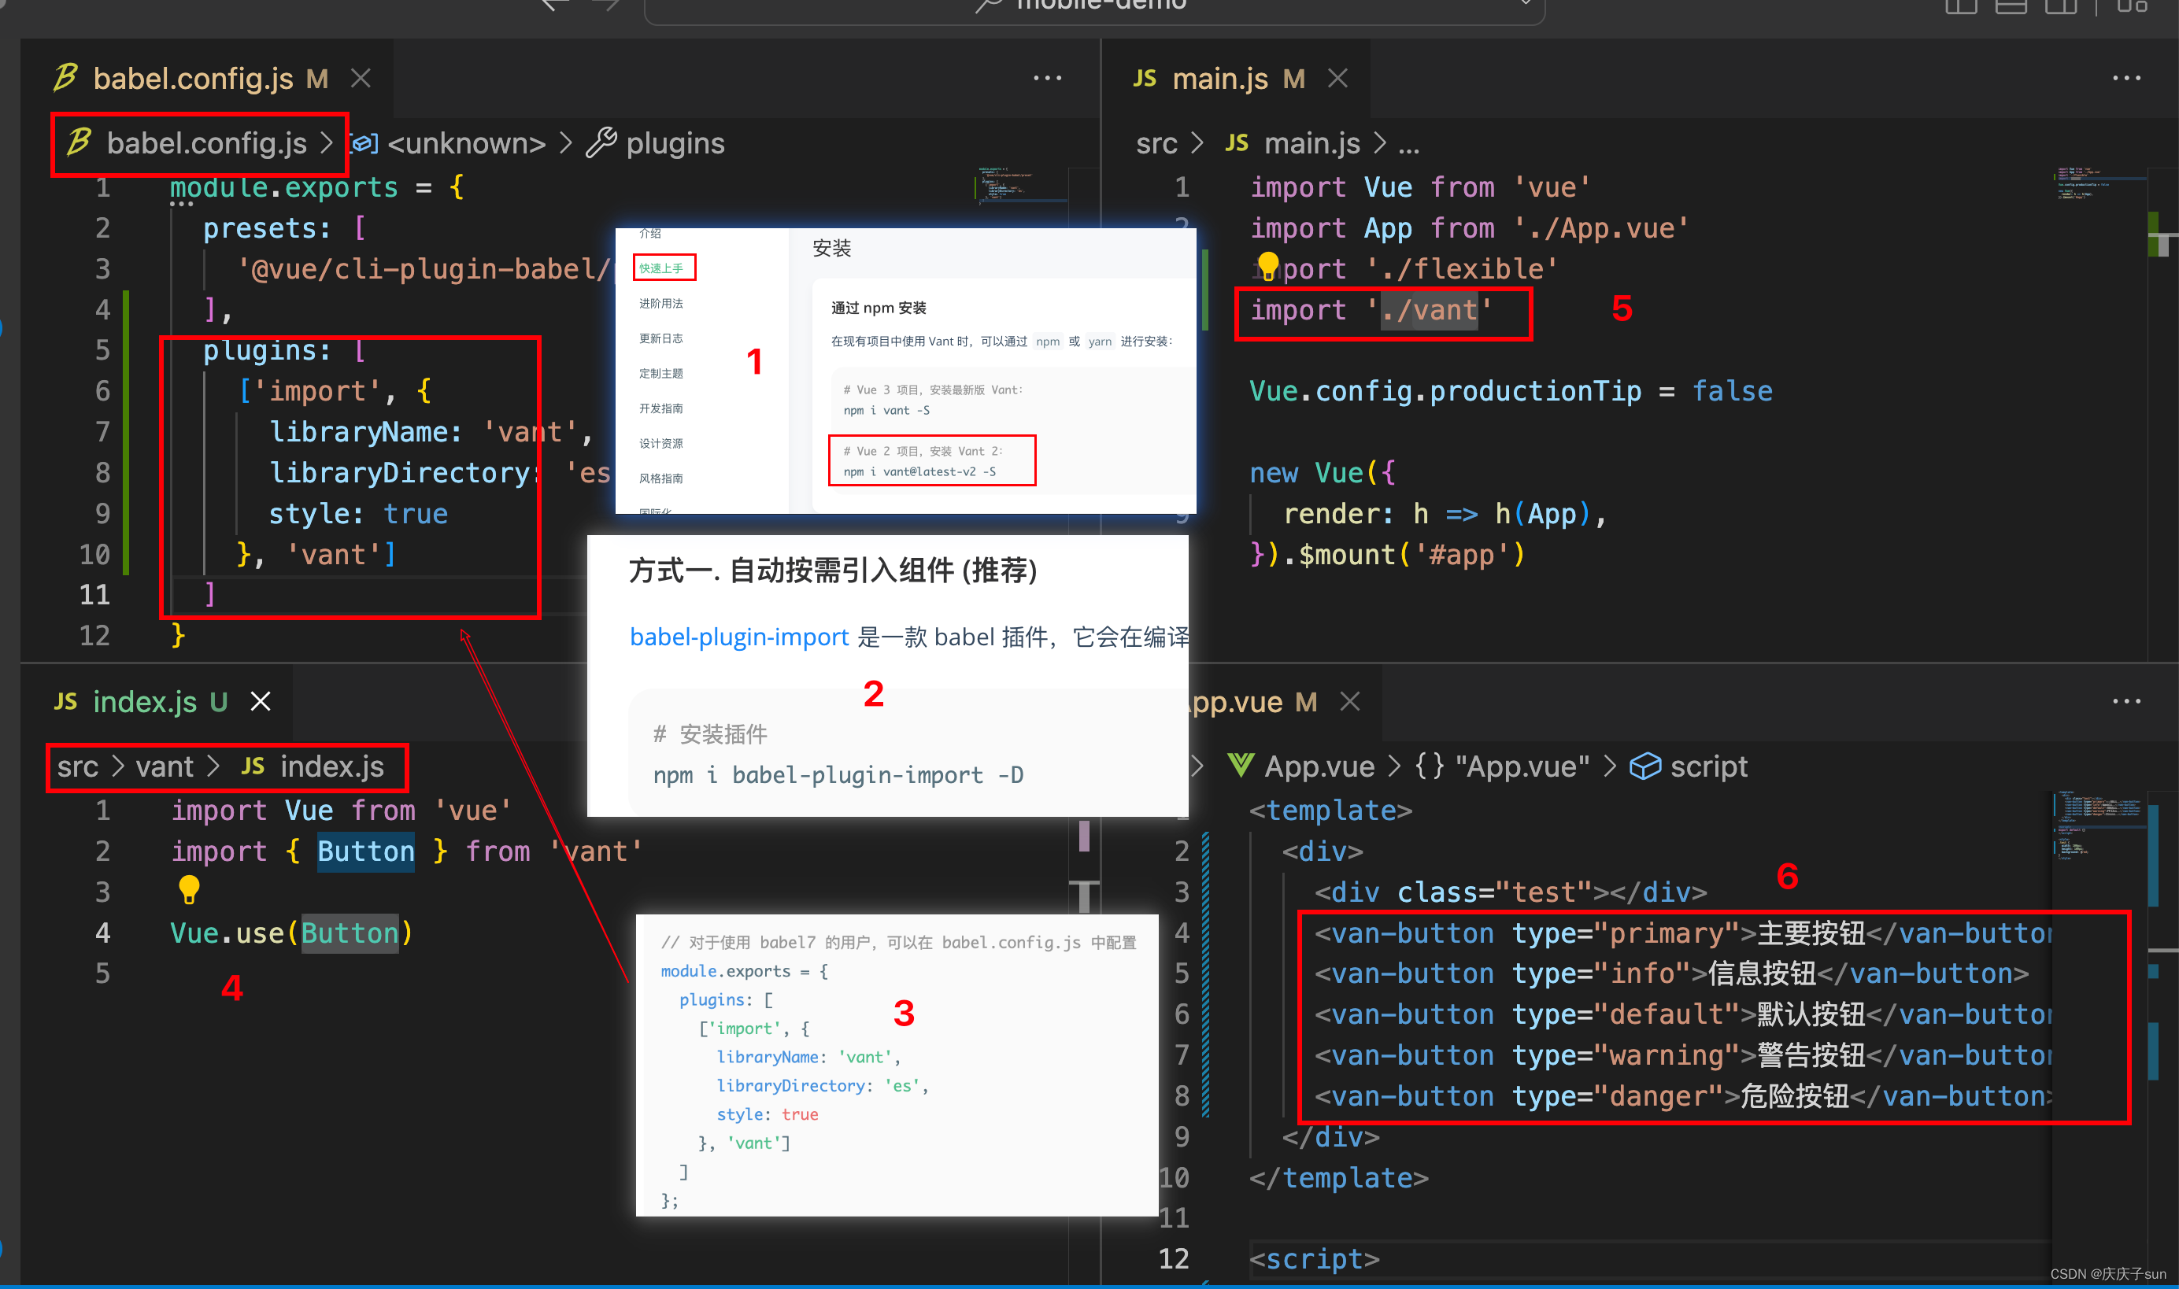Toggle bottom panel layout icon
This screenshot has height=1289, width=2179.
coord(2011,6)
